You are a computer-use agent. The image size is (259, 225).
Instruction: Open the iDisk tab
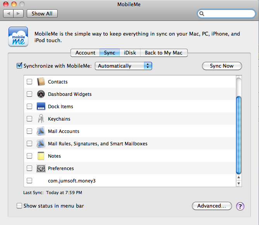click(x=130, y=53)
